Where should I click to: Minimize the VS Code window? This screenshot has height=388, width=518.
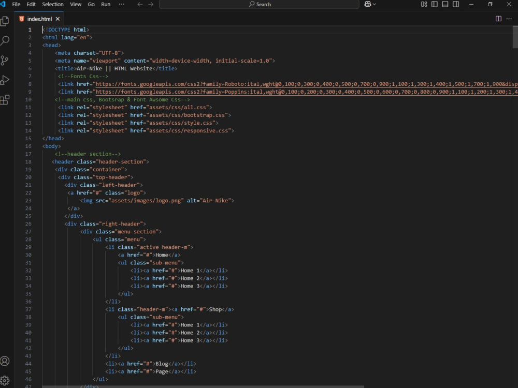pos(471,4)
